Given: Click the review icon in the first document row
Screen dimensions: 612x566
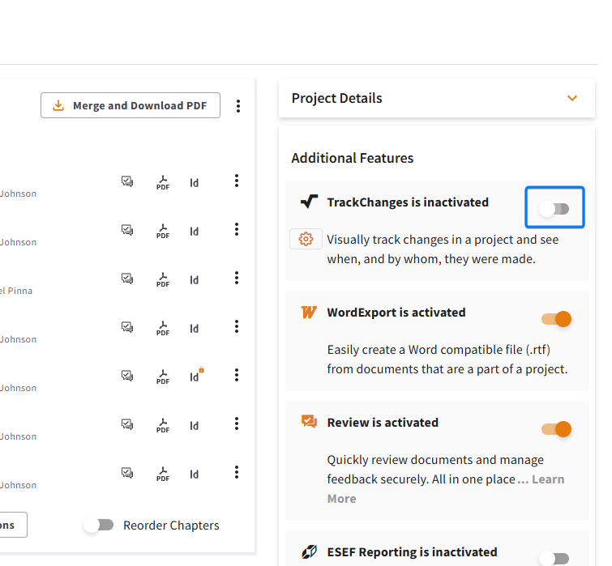Looking at the screenshot, I should click(127, 181).
